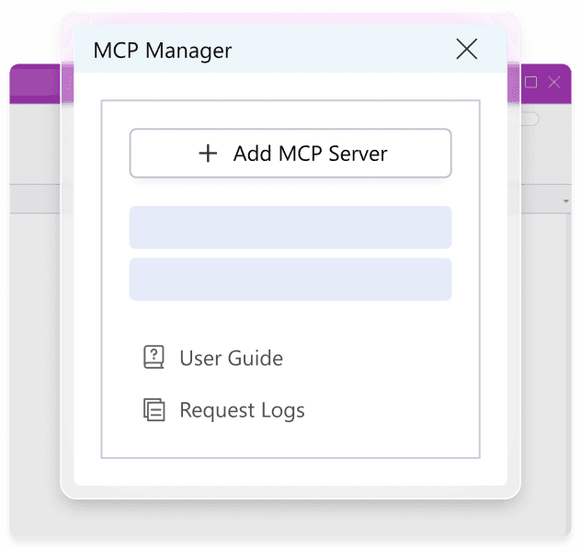Click blank area between server rows and User Guide
The height and width of the screenshot is (550, 581).
[290, 320]
